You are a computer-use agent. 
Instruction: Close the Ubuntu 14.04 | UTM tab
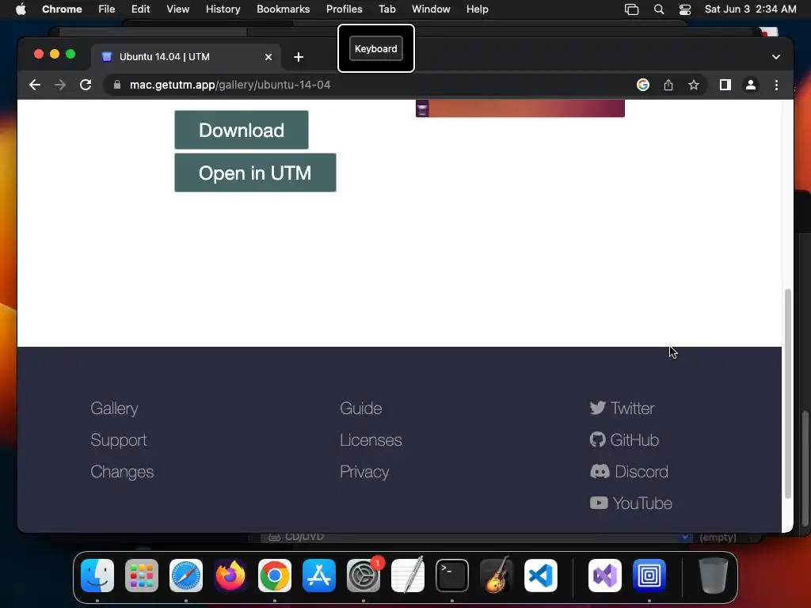[x=268, y=57]
